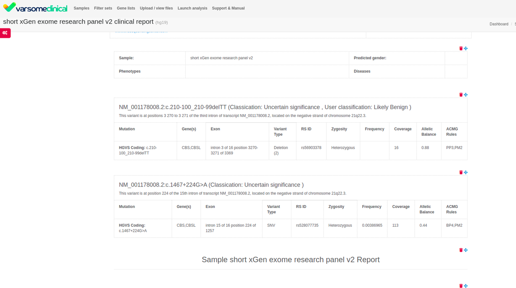
Task: Open the Samples menu
Action: (81, 8)
